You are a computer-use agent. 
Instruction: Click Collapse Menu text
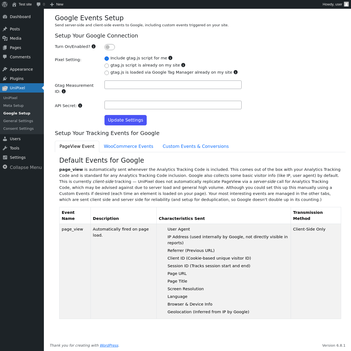click(26, 167)
